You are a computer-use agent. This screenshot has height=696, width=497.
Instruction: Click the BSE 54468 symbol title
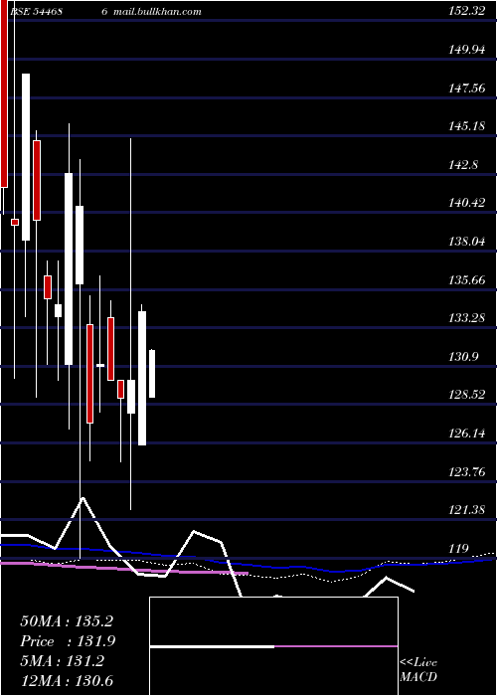[36, 12]
